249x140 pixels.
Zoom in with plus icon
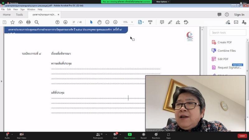(115, 22)
